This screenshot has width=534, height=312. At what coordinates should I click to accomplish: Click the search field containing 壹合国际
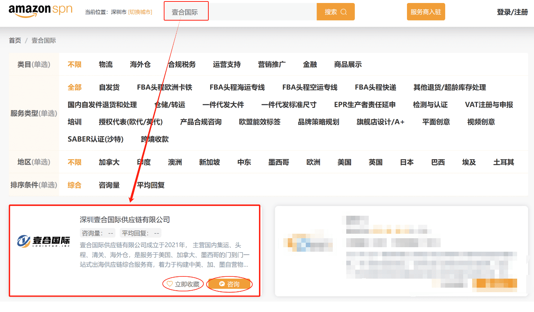click(x=241, y=12)
